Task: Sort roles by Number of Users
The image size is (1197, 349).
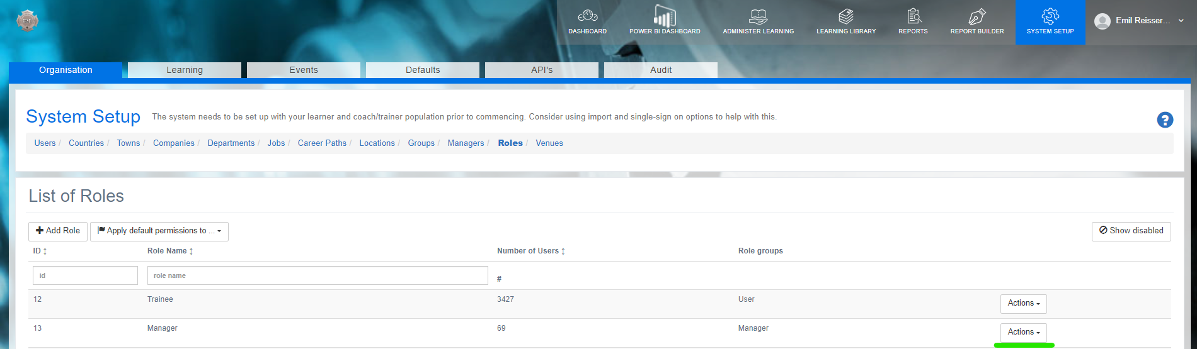Action: pyautogui.click(x=531, y=251)
